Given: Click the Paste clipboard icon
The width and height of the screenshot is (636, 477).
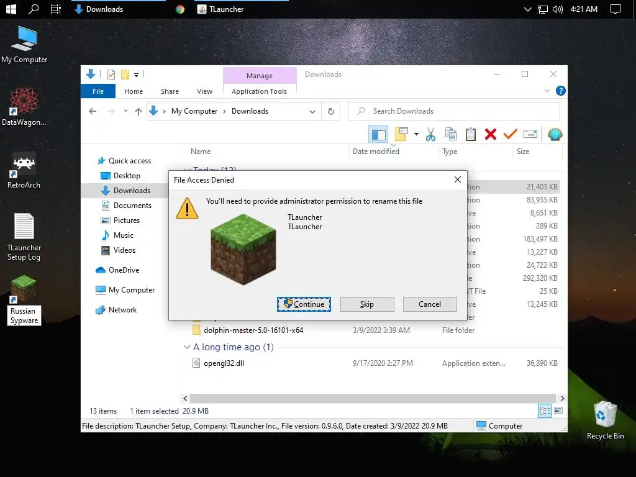Looking at the screenshot, I should tap(471, 134).
